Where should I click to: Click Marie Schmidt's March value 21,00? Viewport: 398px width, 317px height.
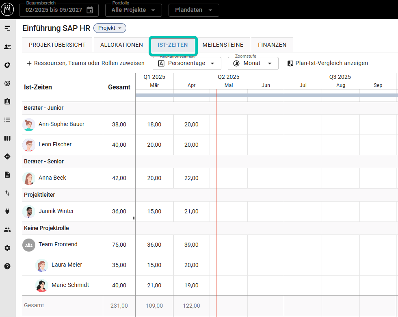click(x=154, y=285)
